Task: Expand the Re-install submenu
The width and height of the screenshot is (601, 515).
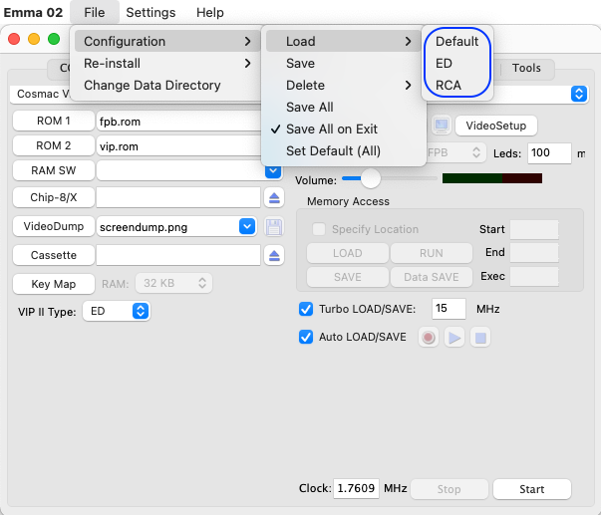Action: [x=165, y=63]
